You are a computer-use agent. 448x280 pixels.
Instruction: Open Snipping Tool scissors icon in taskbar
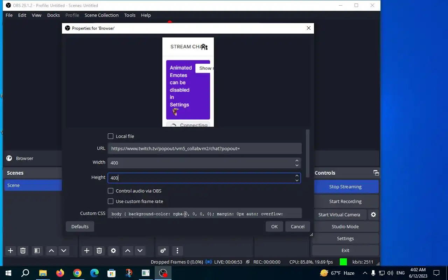[129, 273]
